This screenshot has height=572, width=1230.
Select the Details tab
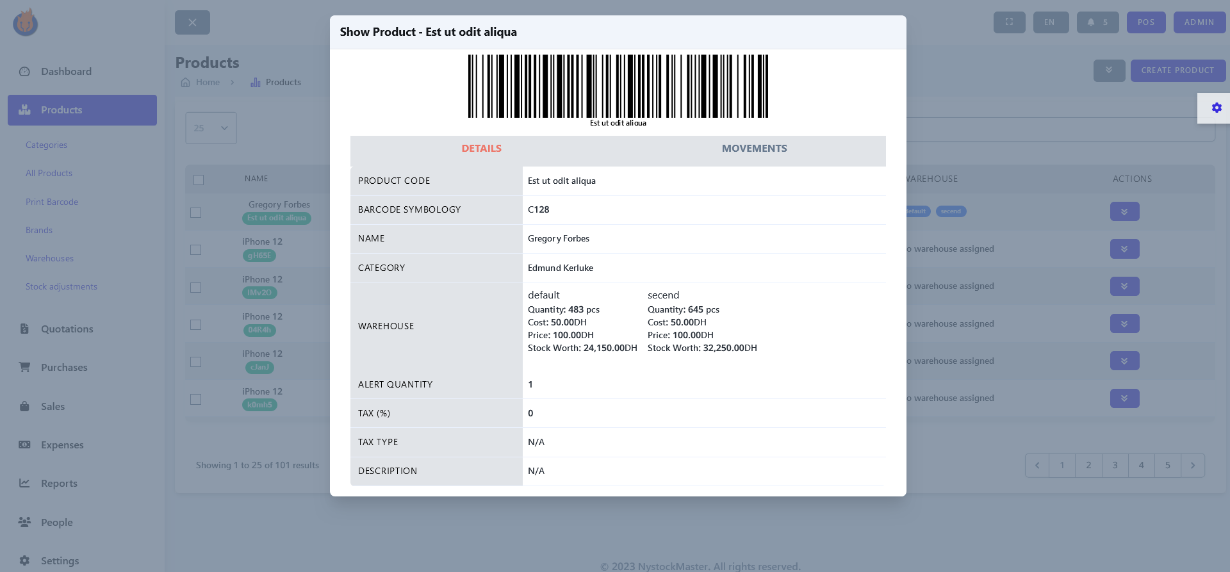click(x=481, y=149)
